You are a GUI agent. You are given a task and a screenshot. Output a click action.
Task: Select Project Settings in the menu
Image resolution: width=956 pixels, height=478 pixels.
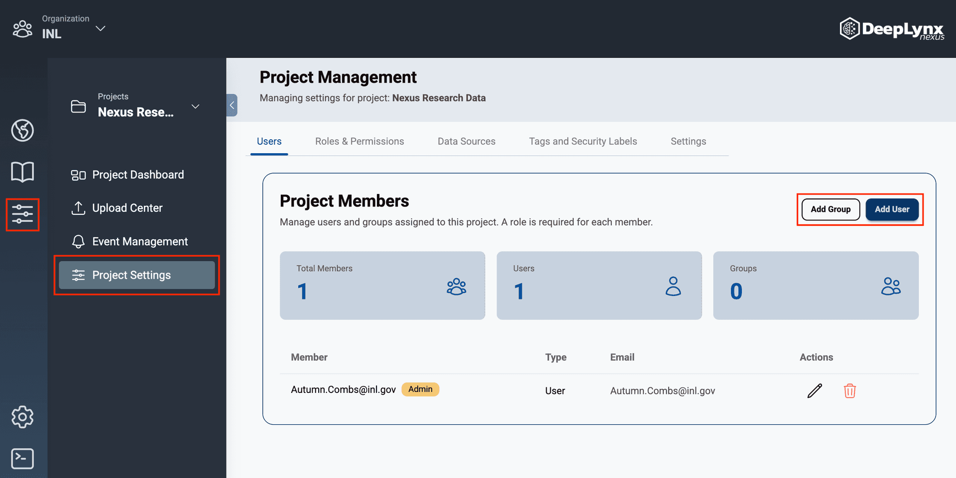pos(131,275)
